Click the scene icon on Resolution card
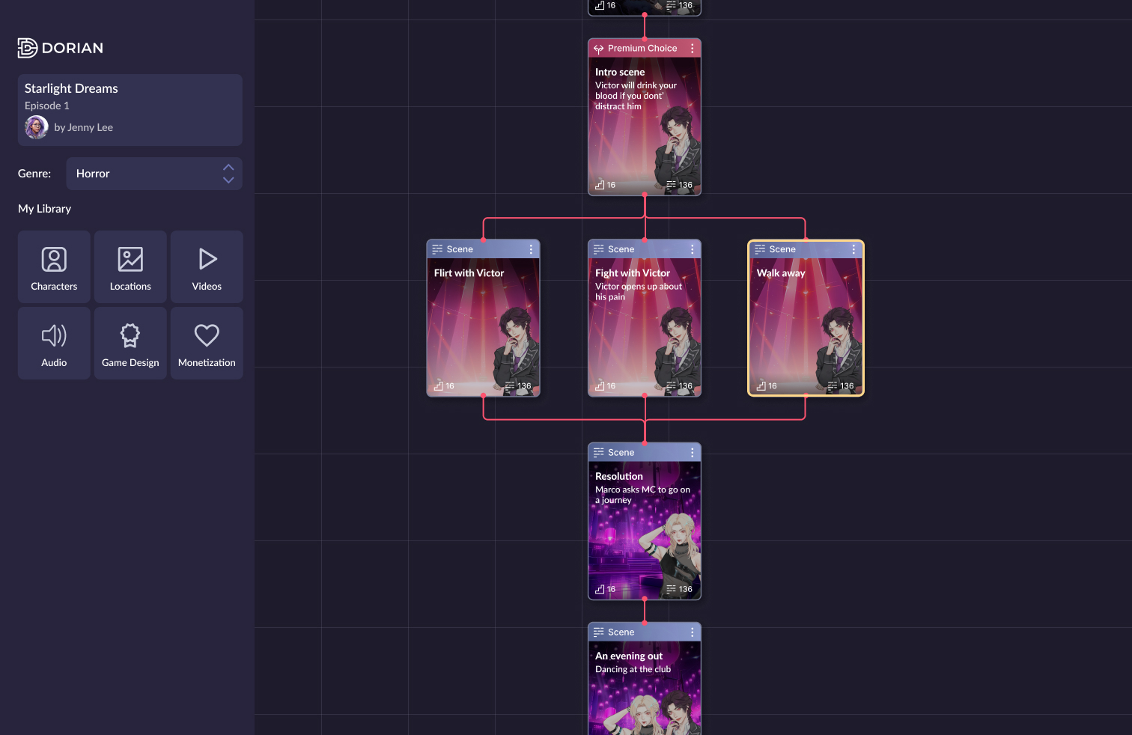 598,452
